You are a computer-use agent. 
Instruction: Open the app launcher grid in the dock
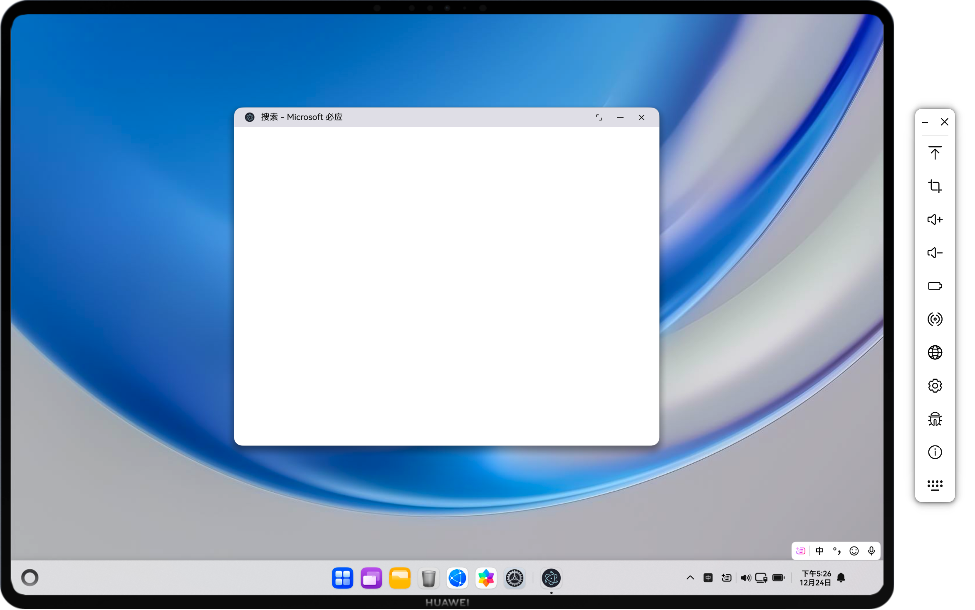tap(342, 578)
